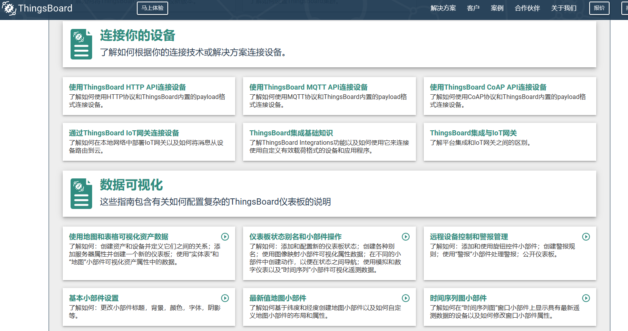Open the 客户 menu item
This screenshot has height=331, width=628.
(x=473, y=8)
